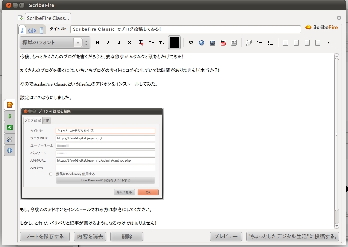Click the text line starting しかし、これで
This screenshot has width=348, height=247.
89,223
